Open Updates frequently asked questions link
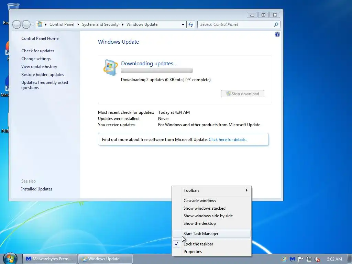The width and height of the screenshot is (352, 264). coord(45,85)
